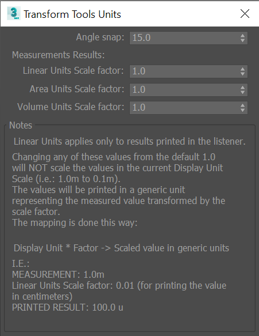The image size is (259, 336).
Task: Step up Volume Units Scale factor spinner
Action: 242,105
